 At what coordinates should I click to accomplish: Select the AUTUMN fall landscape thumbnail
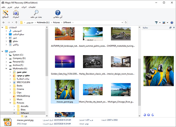coord(65,34)
